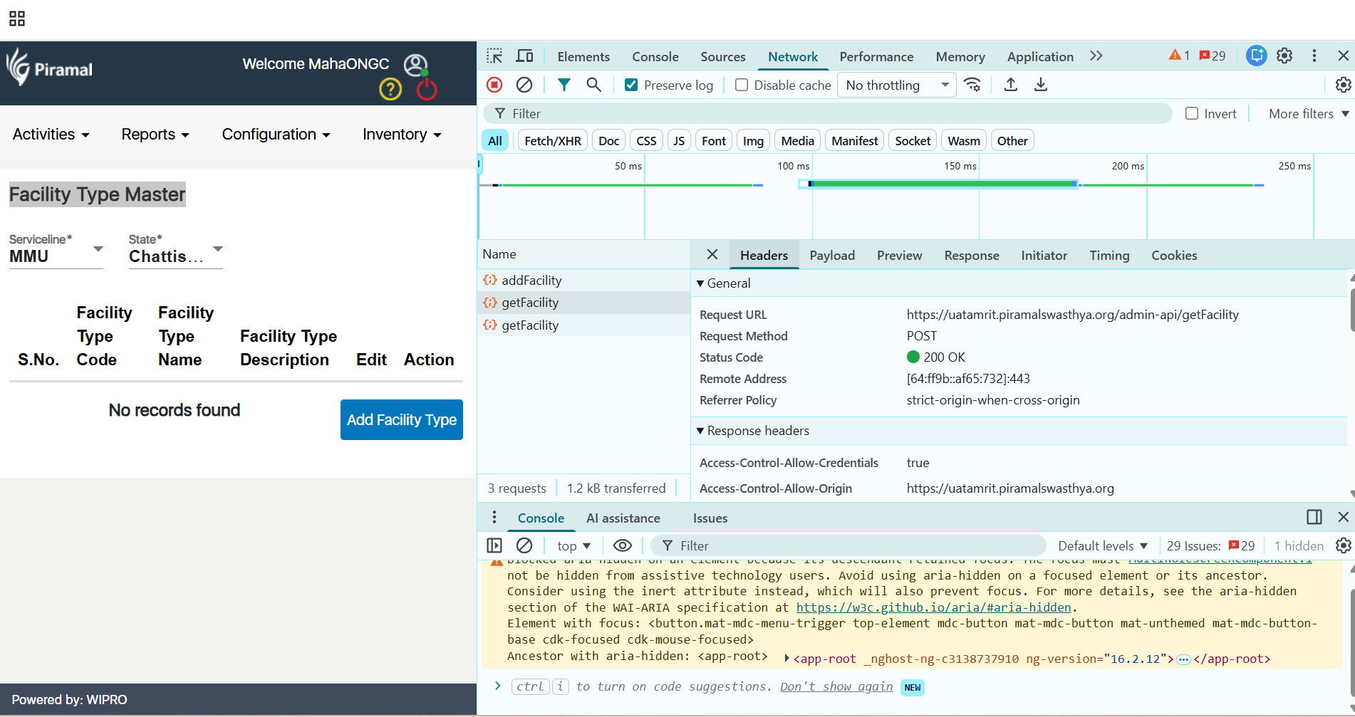The height and width of the screenshot is (717, 1355).
Task: Open the No throttling dropdown
Action: coord(896,85)
